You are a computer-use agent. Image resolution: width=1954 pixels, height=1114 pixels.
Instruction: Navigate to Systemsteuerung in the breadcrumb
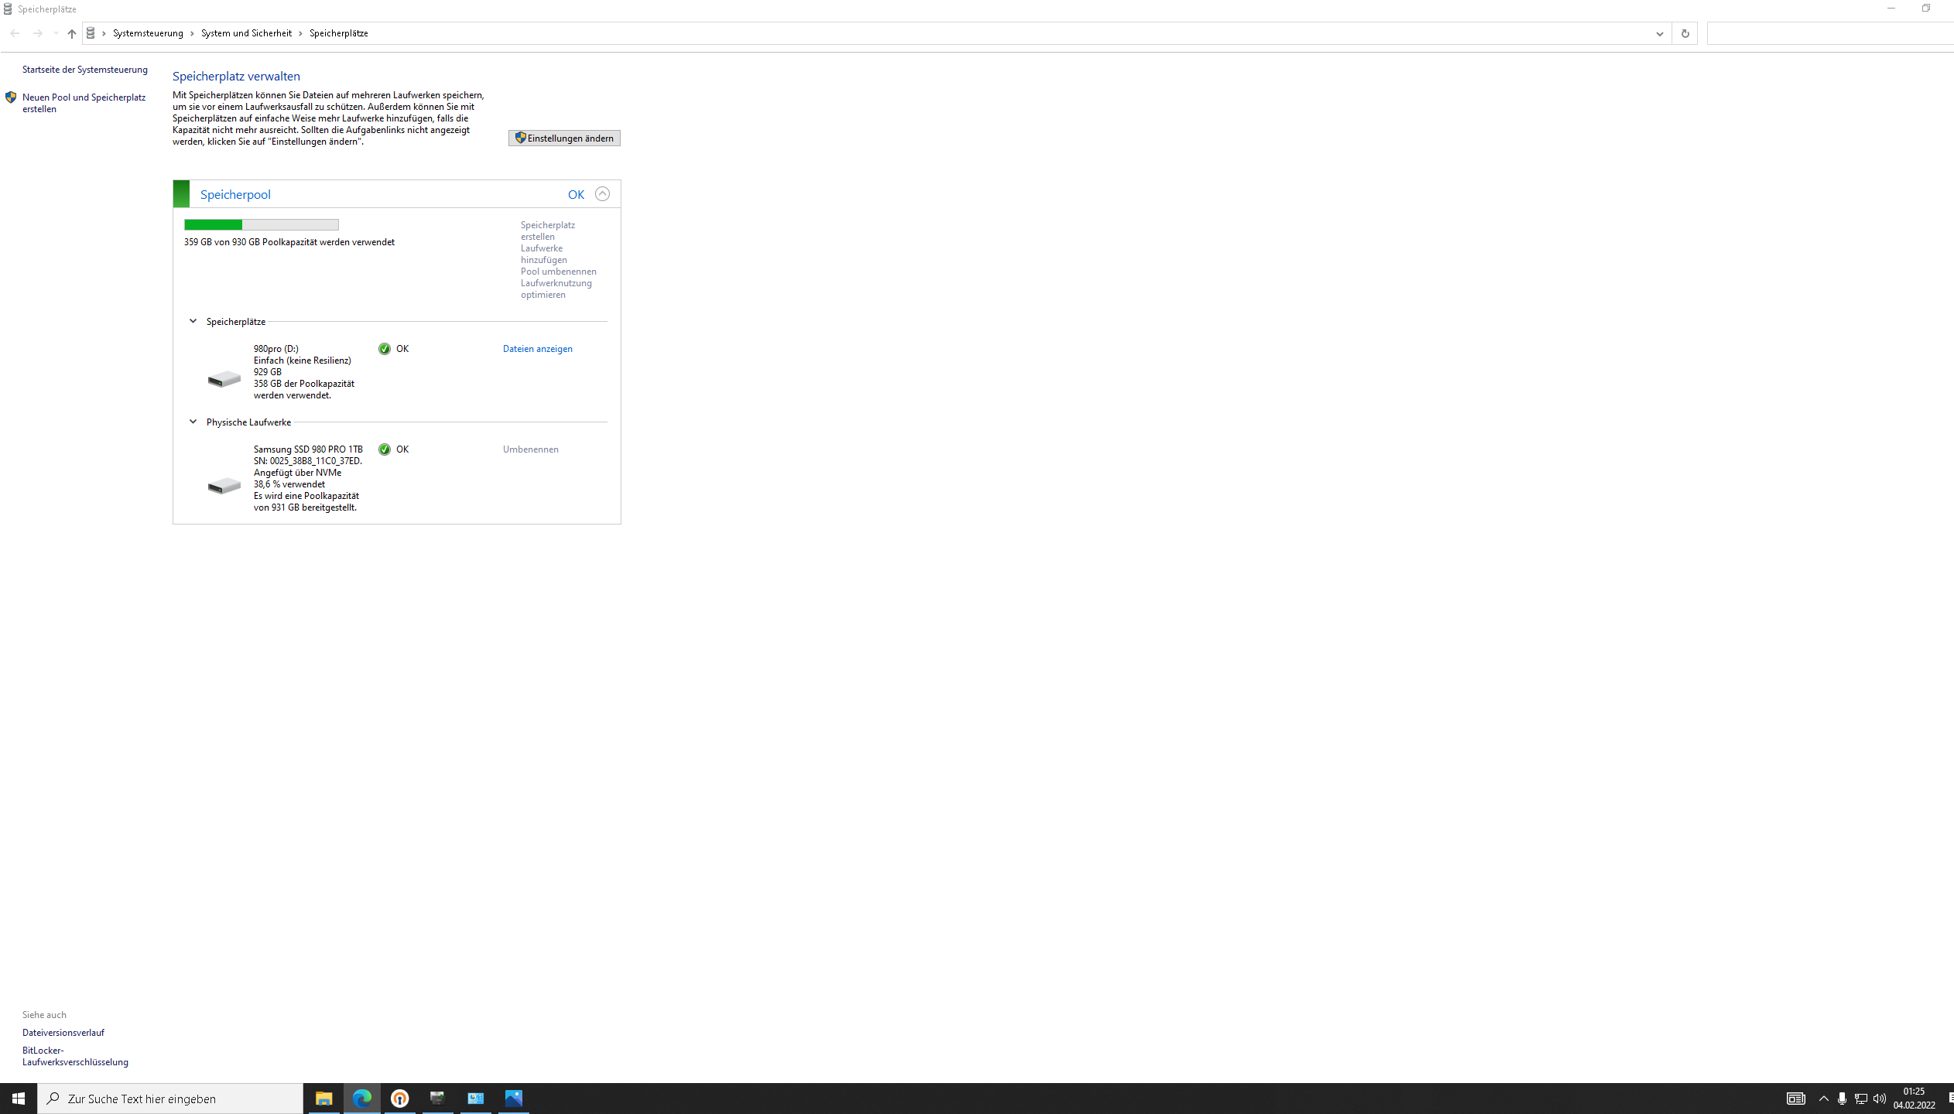click(148, 33)
